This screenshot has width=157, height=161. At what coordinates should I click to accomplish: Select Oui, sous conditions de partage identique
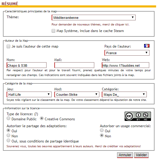click(8, 140)
